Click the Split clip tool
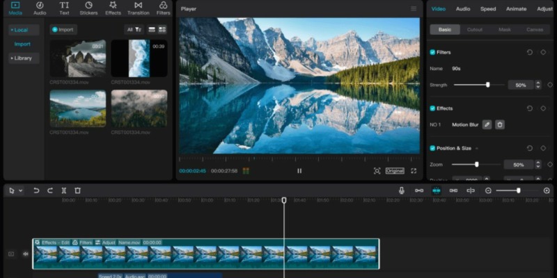This screenshot has width=557, height=278. [63, 190]
